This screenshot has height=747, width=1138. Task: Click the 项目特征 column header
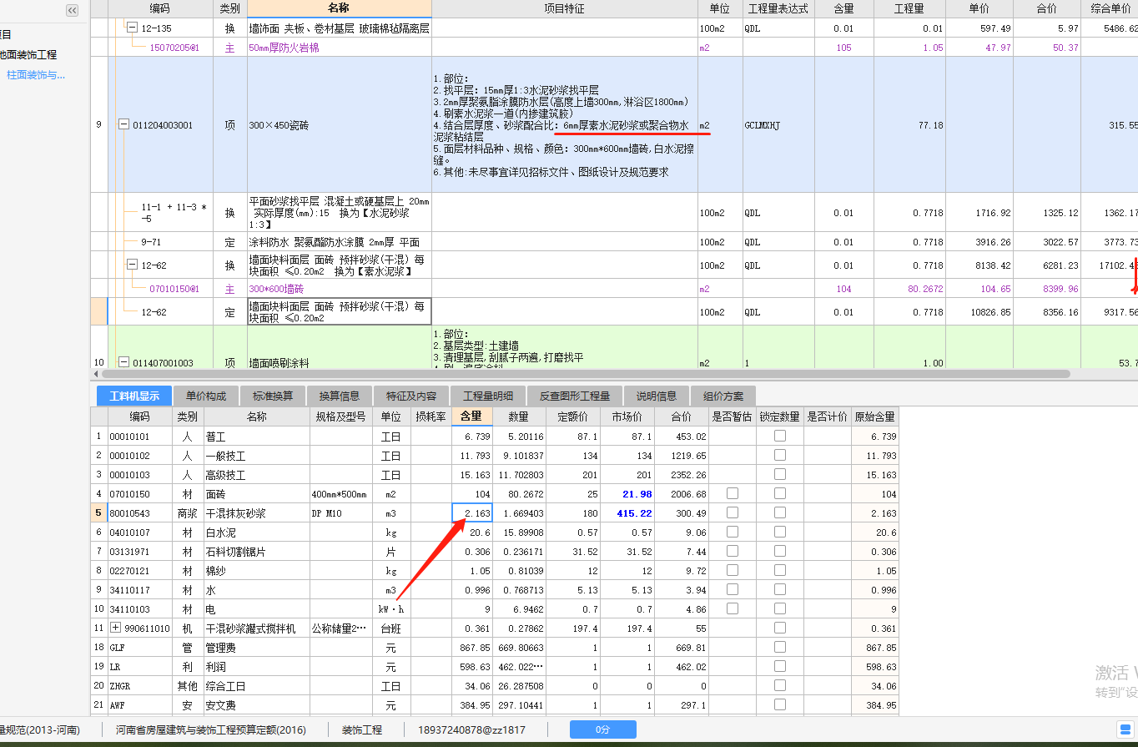[565, 8]
